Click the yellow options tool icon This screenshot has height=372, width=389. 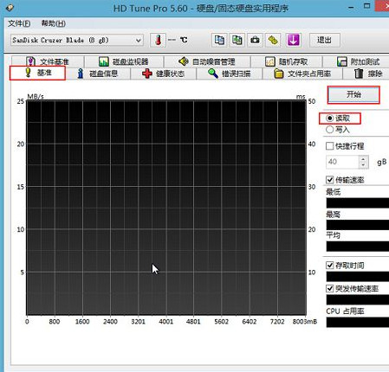273,40
